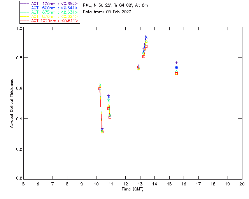Click the yellow dashed line sample in legend
This screenshot has height=199, width=249.
[25, 16]
